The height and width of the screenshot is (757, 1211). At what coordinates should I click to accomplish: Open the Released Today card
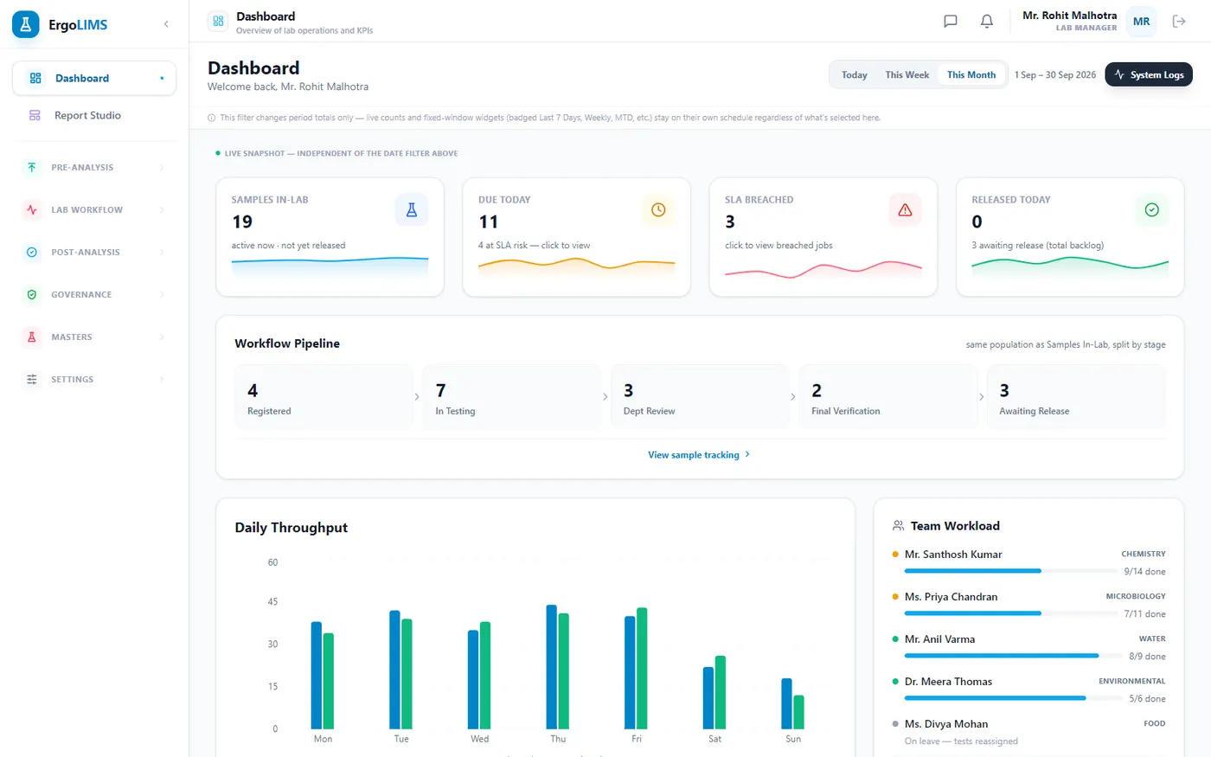pos(1070,237)
